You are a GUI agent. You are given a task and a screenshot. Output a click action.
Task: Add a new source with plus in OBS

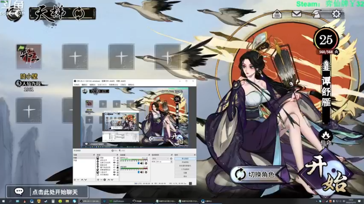[x=98, y=180]
